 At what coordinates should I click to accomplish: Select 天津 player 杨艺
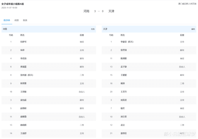tap(123, 108)
